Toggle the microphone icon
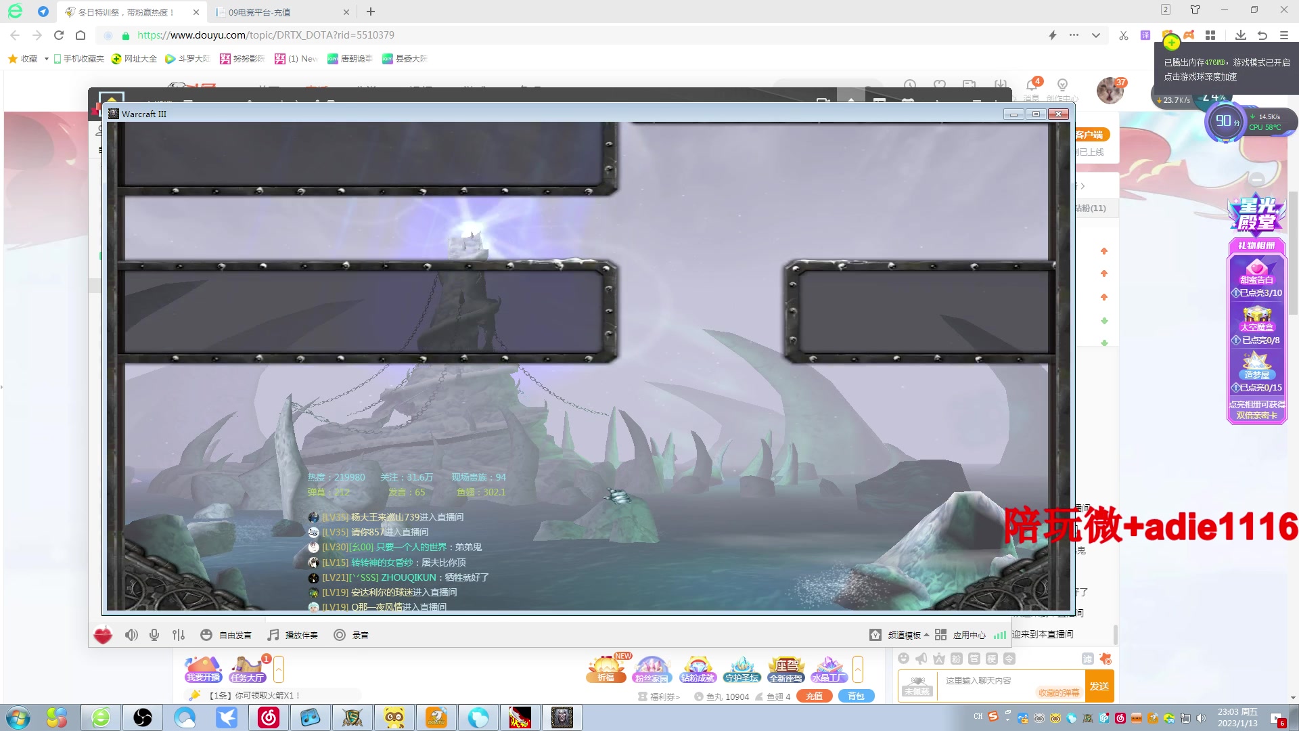The height and width of the screenshot is (731, 1299). [154, 635]
